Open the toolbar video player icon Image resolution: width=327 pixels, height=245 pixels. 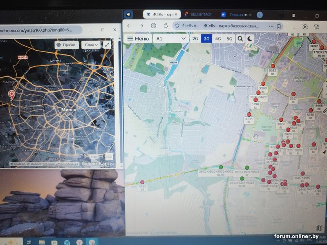pos(305,27)
